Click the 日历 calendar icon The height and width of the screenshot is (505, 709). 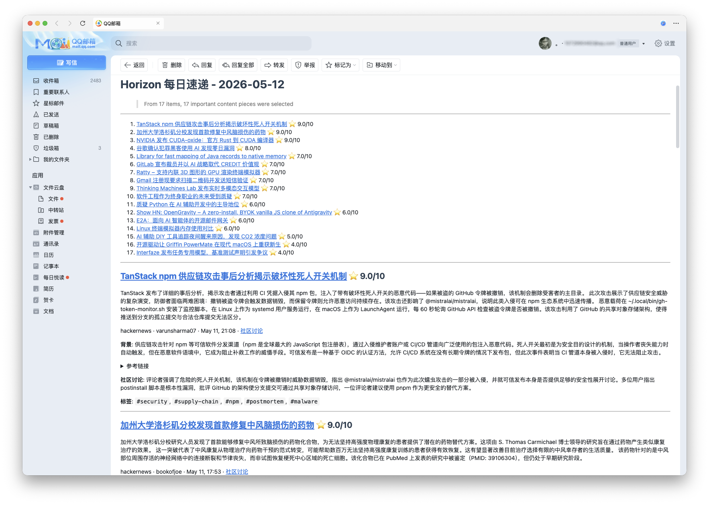(x=36, y=255)
